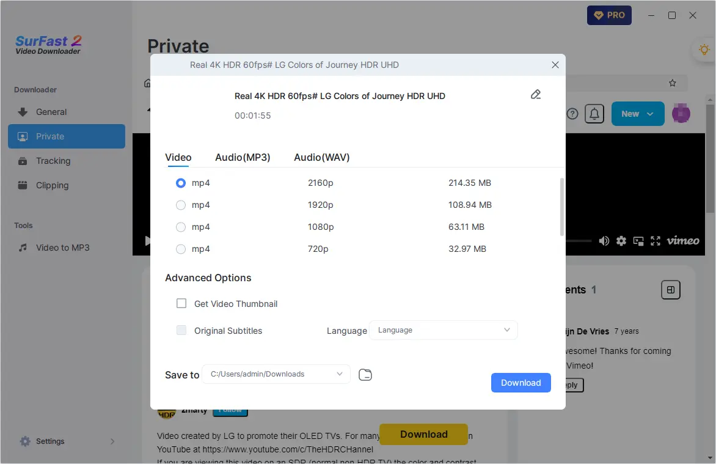Open the Save to path dropdown

[x=276, y=374]
